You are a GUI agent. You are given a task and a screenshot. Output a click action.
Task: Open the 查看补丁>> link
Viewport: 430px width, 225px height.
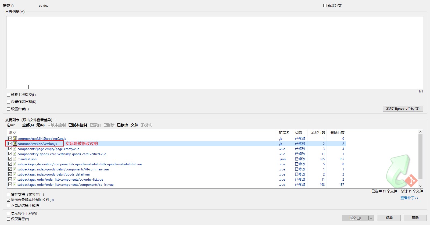point(409,198)
